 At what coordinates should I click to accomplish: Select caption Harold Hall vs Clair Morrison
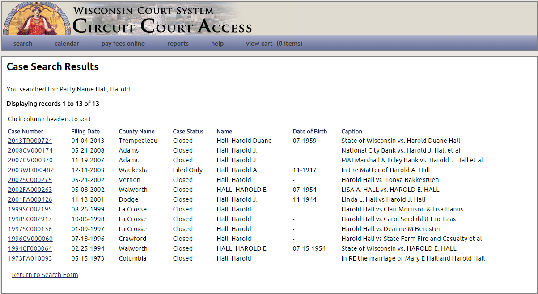[402, 209]
